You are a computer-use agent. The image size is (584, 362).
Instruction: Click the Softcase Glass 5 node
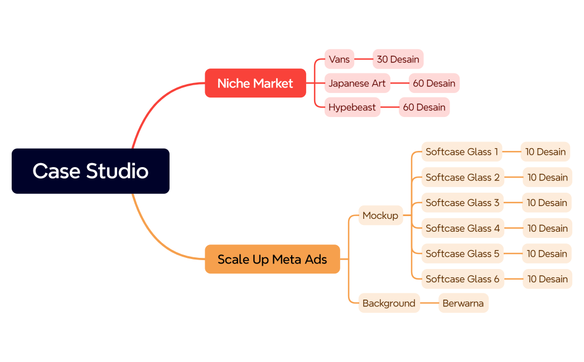point(462,253)
